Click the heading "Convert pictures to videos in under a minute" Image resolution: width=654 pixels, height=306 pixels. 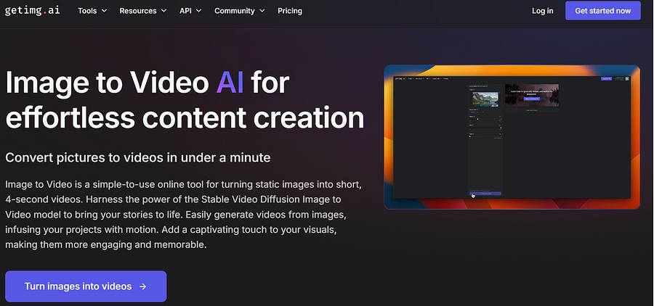(x=137, y=158)
